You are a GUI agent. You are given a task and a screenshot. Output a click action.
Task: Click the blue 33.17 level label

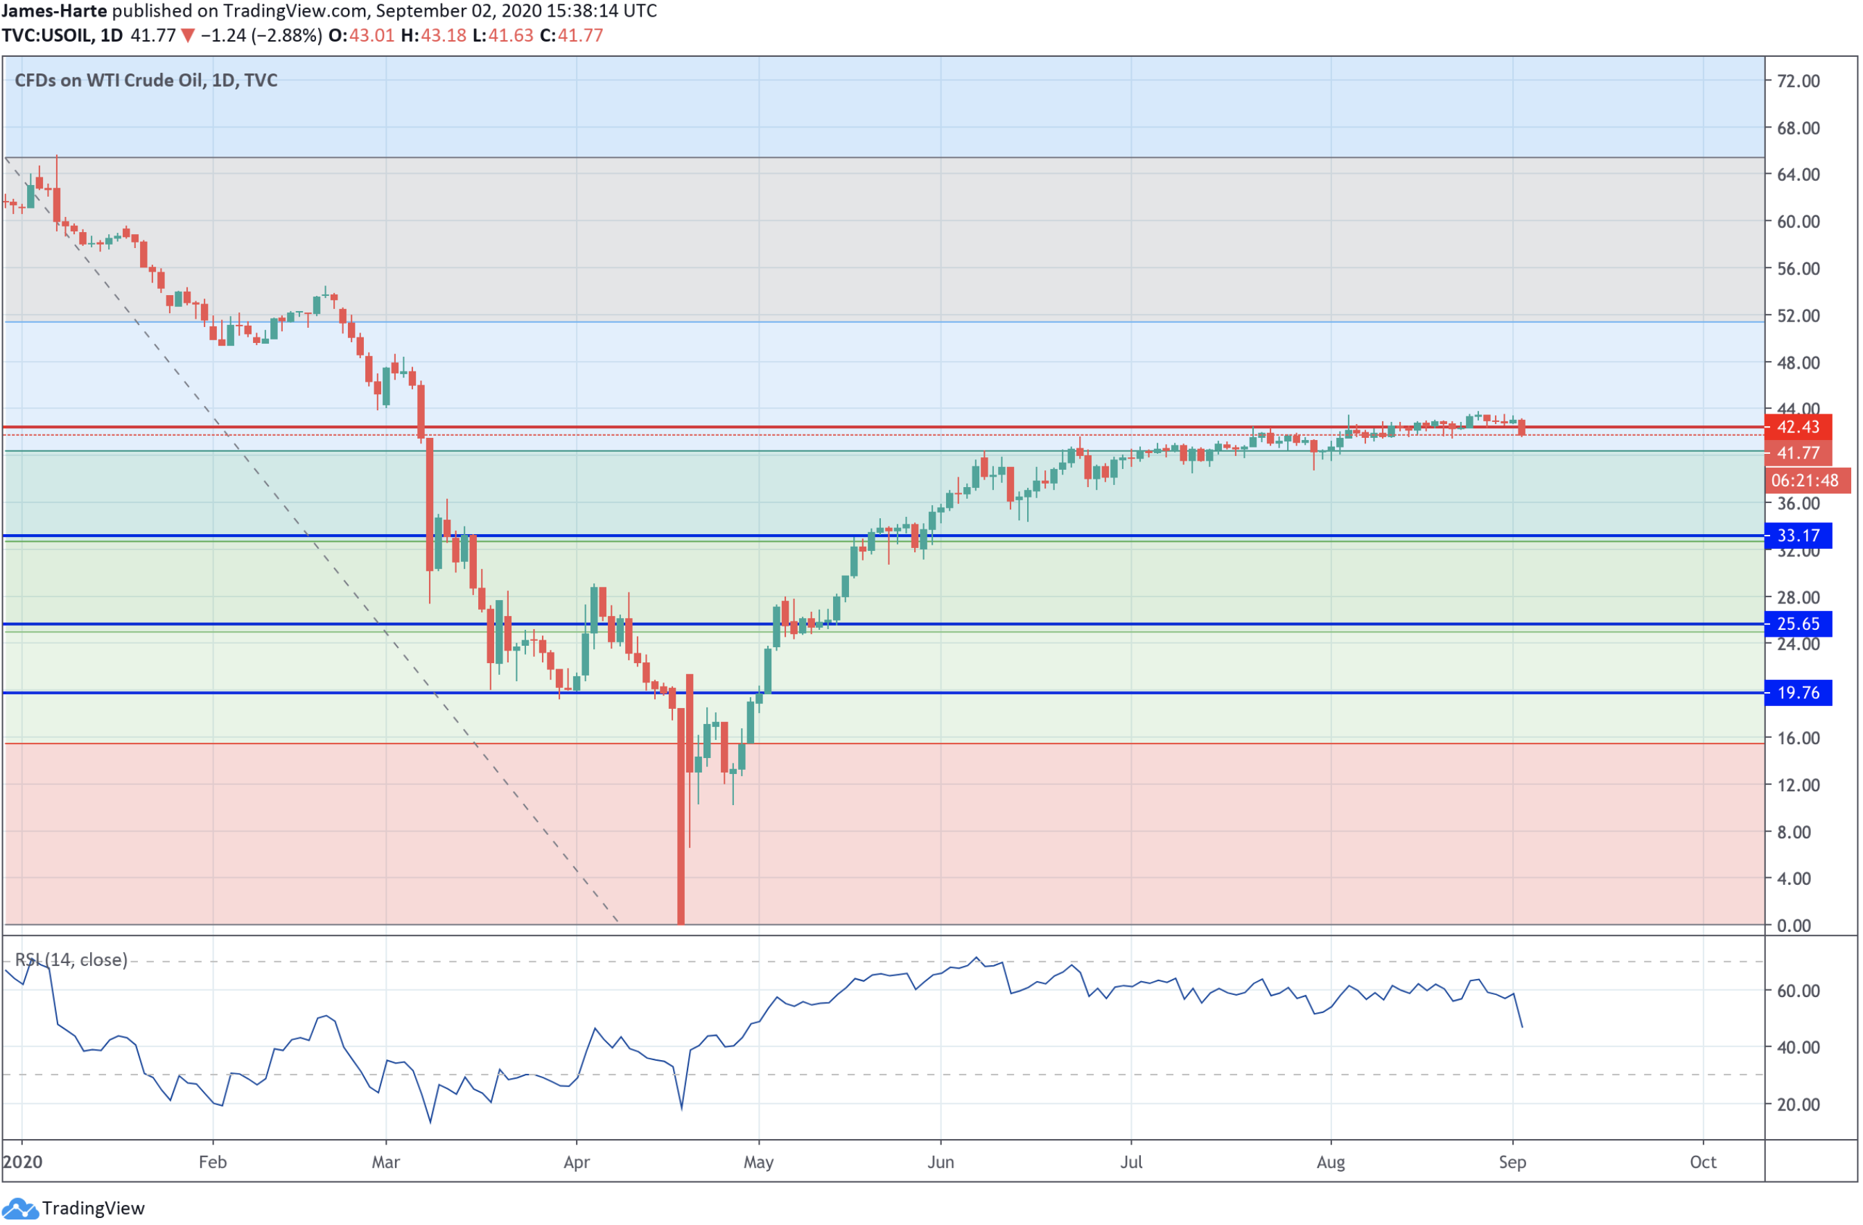click(x=1797, y=536)
